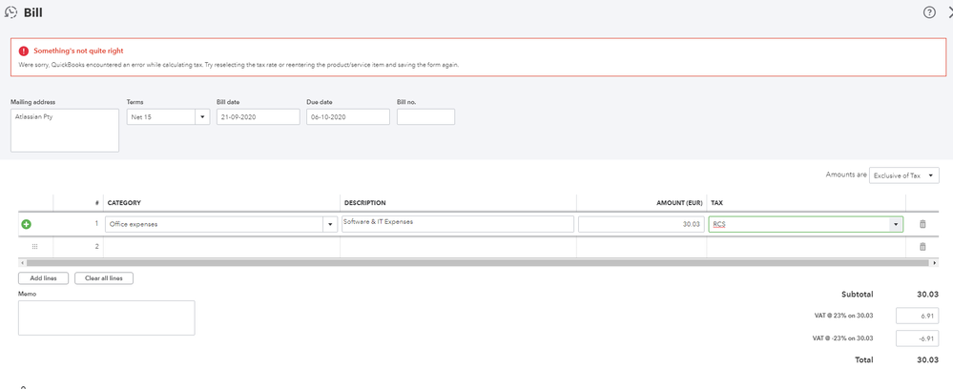Click the Bill no. input field
Screen dimensions: 953x389
tap(425, 117)
